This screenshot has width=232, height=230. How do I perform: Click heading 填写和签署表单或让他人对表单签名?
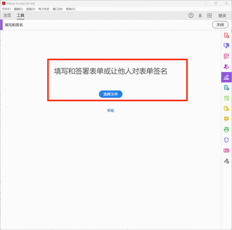(x=110, y=71)
